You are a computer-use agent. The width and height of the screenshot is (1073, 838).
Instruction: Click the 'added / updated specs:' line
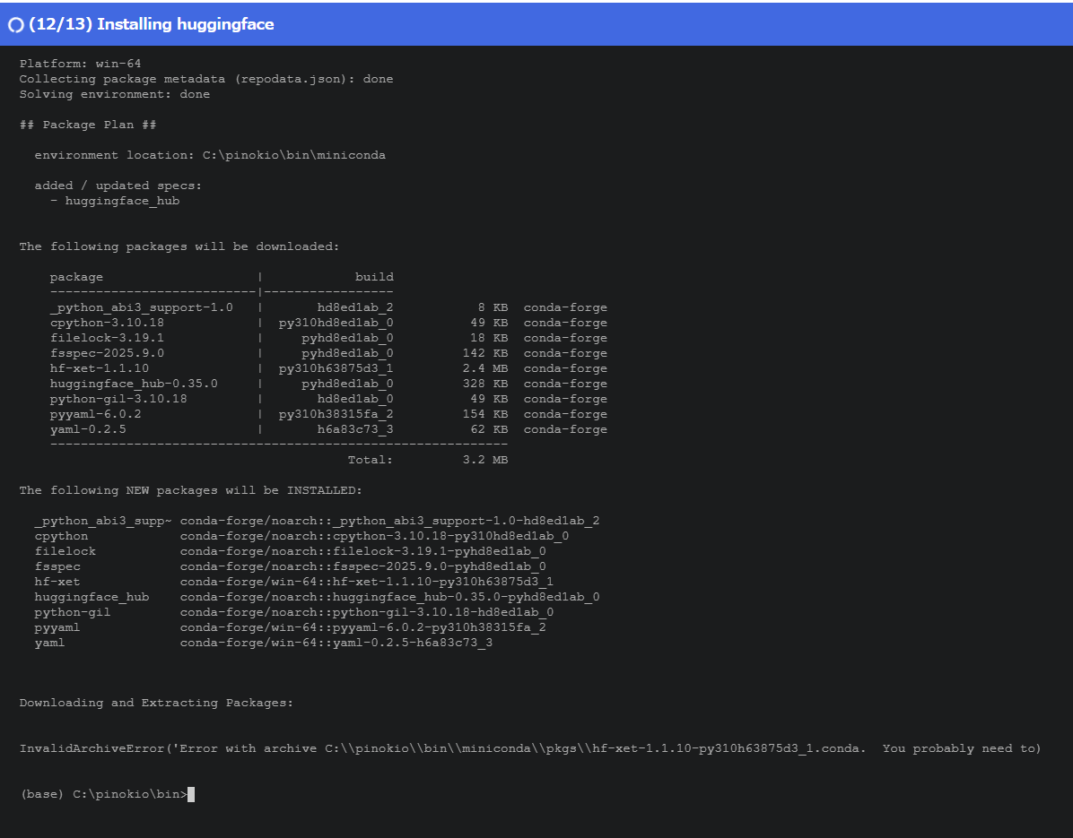118,186
